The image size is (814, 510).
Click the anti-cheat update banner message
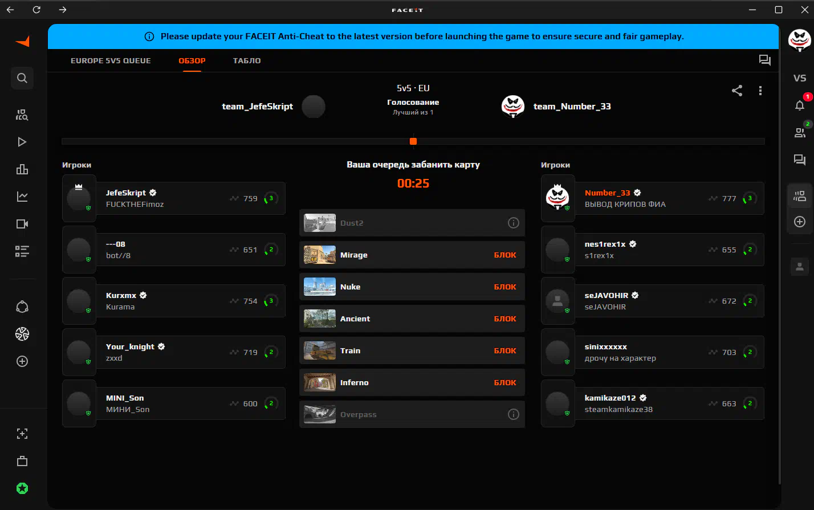(422, 36)
